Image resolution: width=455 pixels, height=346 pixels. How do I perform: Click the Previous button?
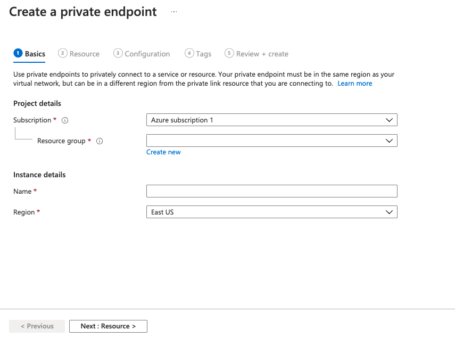[x=37, y=326]
